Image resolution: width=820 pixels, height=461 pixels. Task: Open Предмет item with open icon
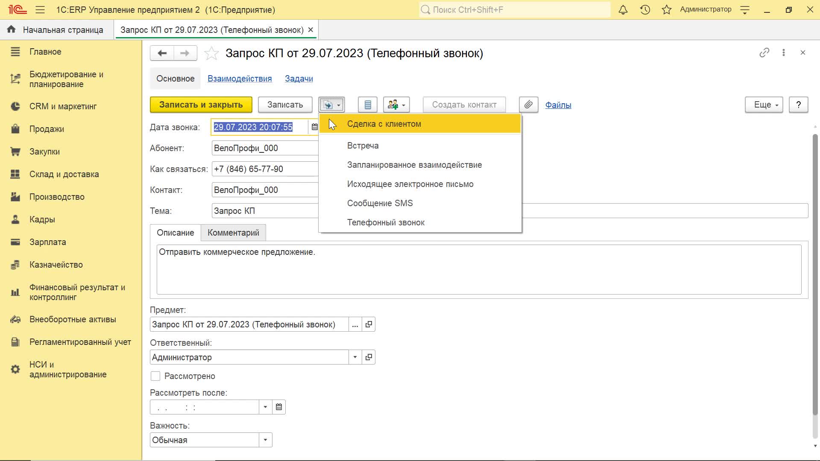(369, 324)
